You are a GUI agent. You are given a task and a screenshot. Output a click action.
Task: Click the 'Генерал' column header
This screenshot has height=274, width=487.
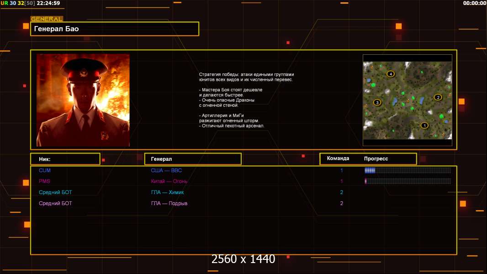(x=193, y=159)
